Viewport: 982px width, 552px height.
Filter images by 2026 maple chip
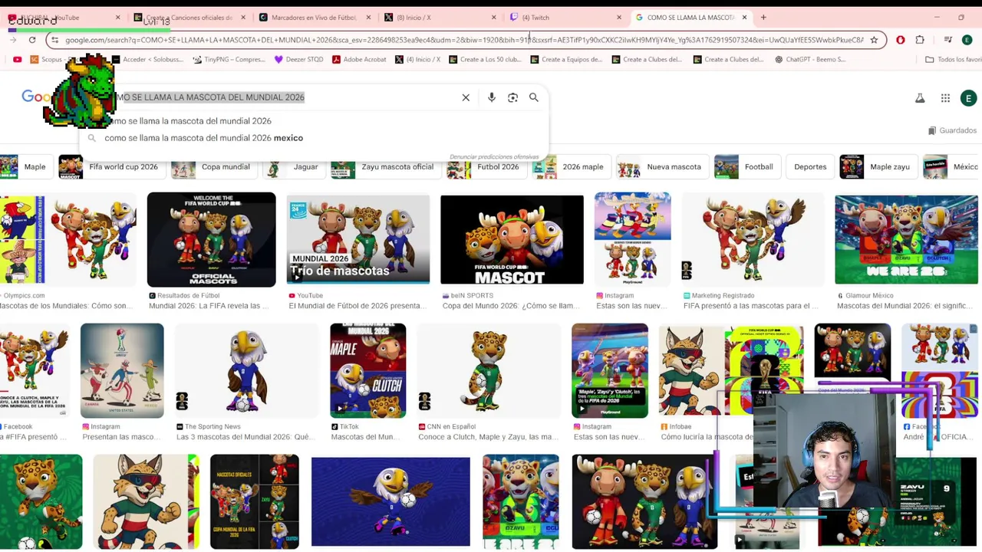click(x=570, y=166)
